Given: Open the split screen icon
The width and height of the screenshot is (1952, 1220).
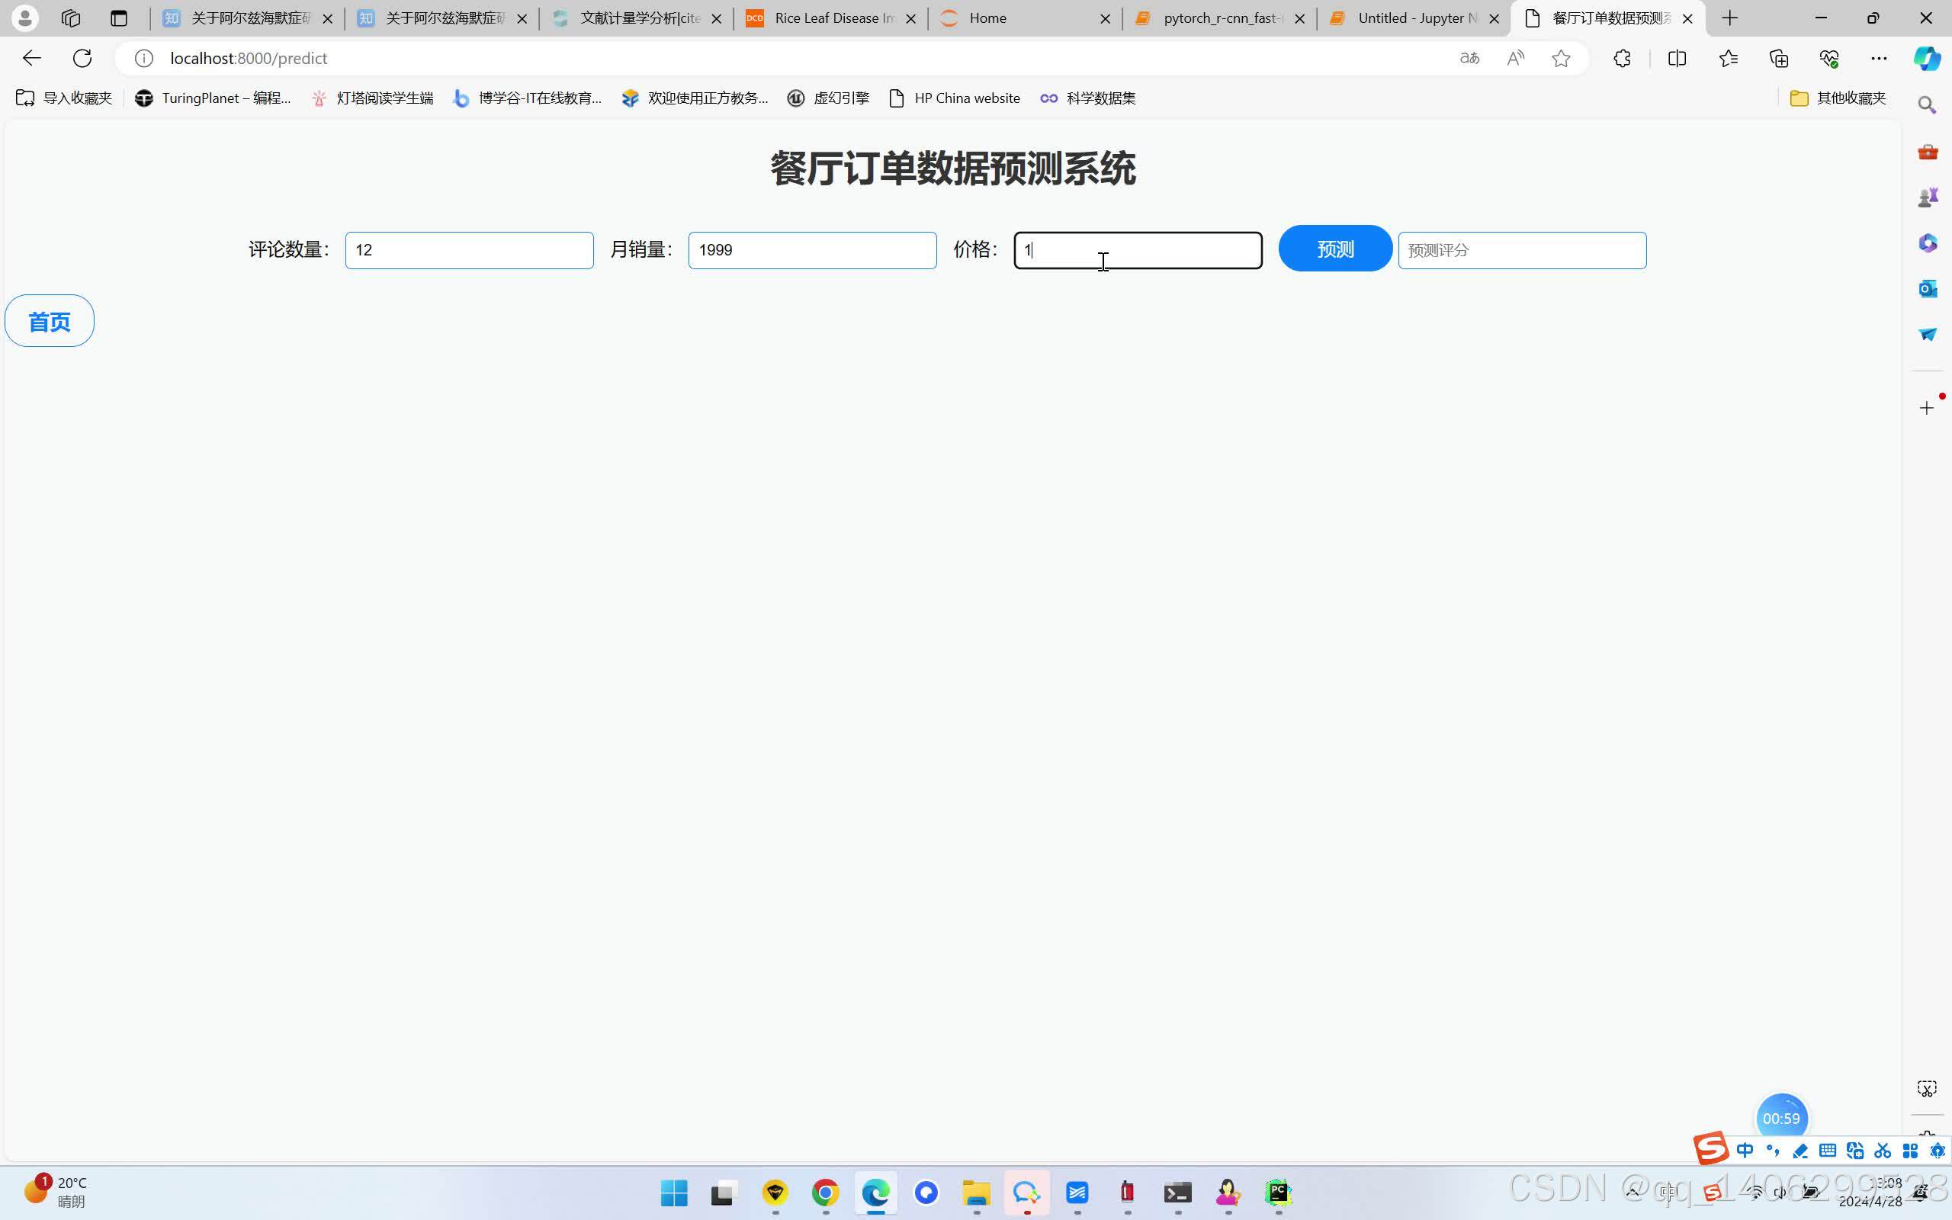Looking at the screenshot, I should coord(1676,58).
